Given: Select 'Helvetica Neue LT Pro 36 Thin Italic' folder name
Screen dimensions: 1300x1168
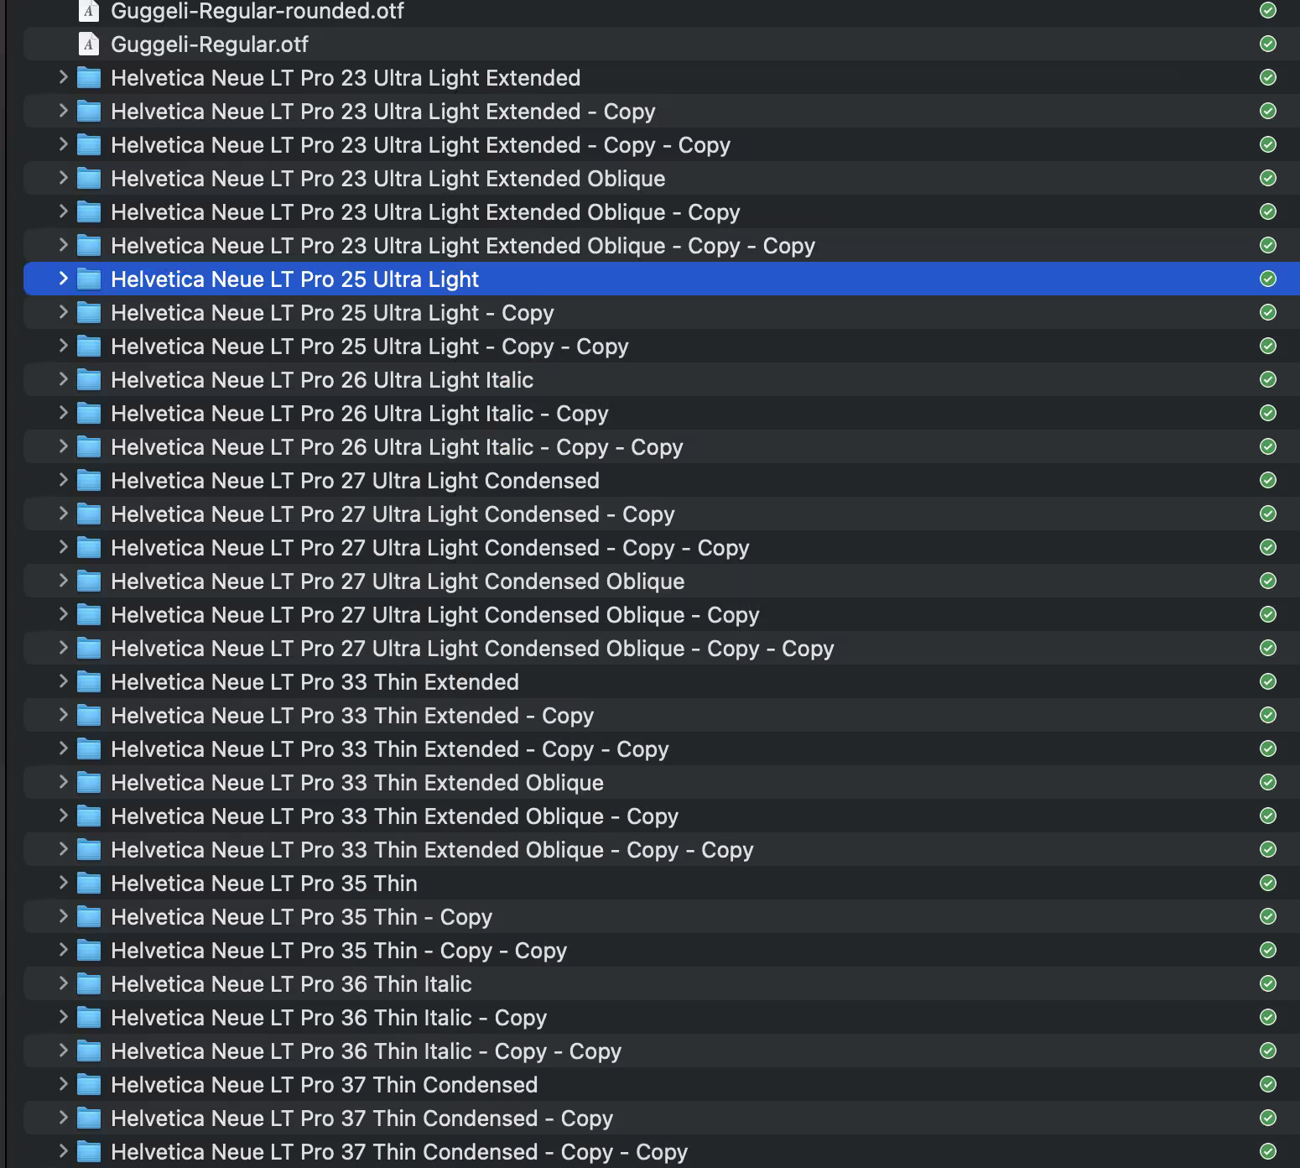Looking at the screenshot, I should pyautogui.click(x=291, y=984).
